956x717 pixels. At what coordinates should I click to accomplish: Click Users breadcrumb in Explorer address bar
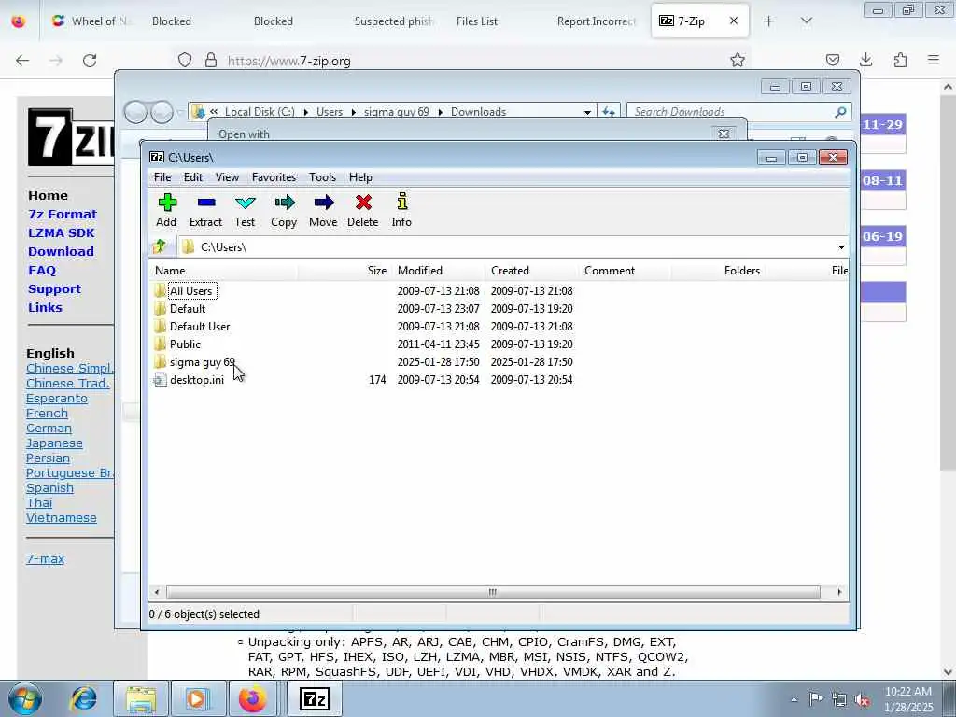(330, 112)
